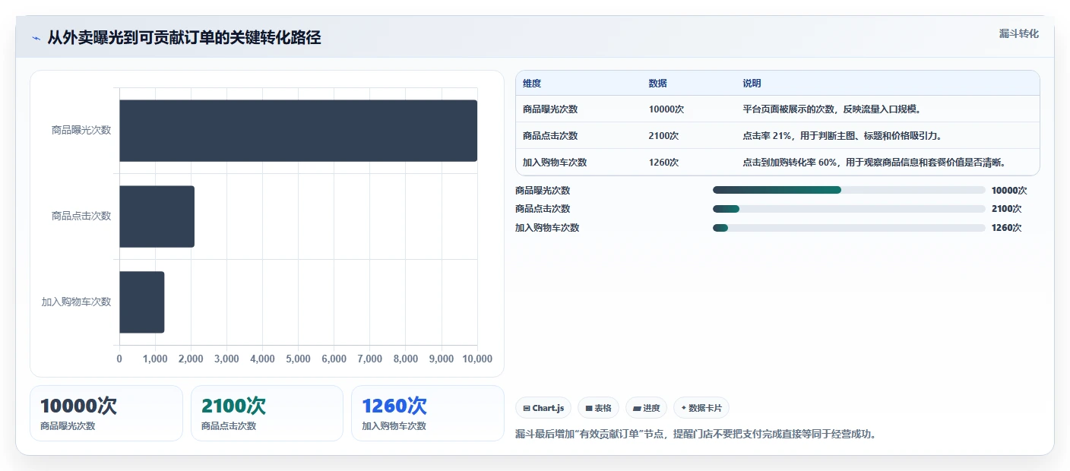Click the 5,000 x-axis tick label

298,359
